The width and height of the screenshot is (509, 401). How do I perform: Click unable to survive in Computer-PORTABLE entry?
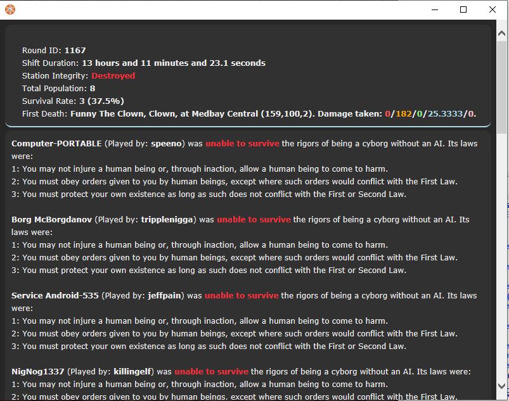point(242,144)
